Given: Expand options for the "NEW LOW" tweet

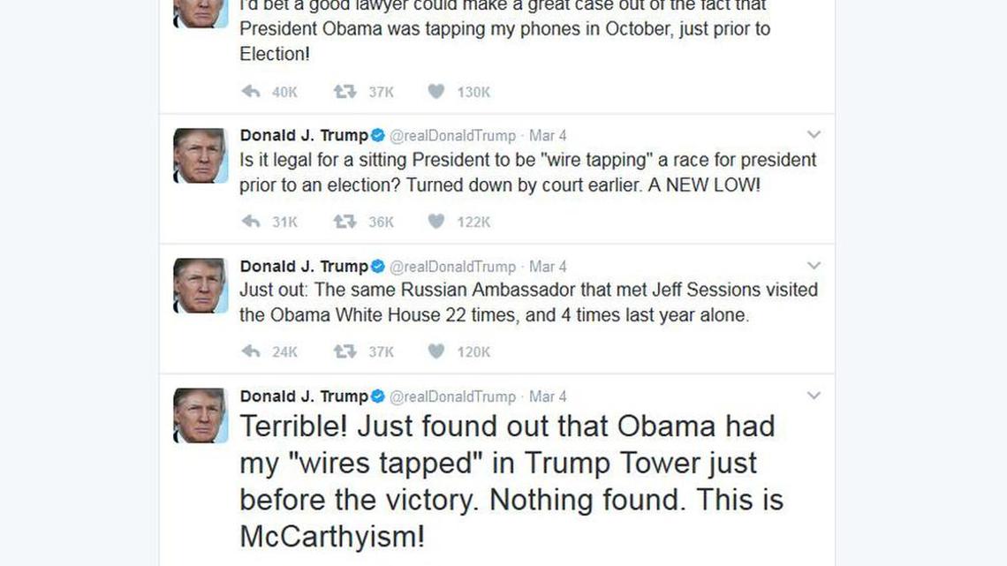Looking at the screenshot, I should (814, 134).
